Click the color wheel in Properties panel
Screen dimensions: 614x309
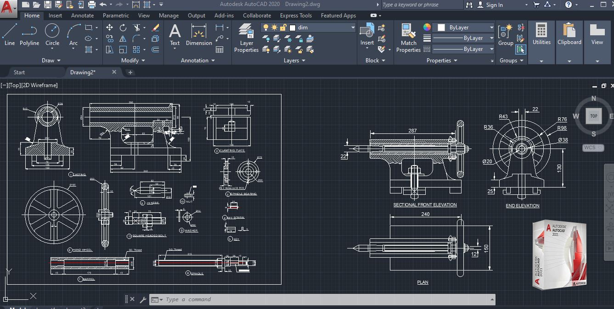pos(427,27)
